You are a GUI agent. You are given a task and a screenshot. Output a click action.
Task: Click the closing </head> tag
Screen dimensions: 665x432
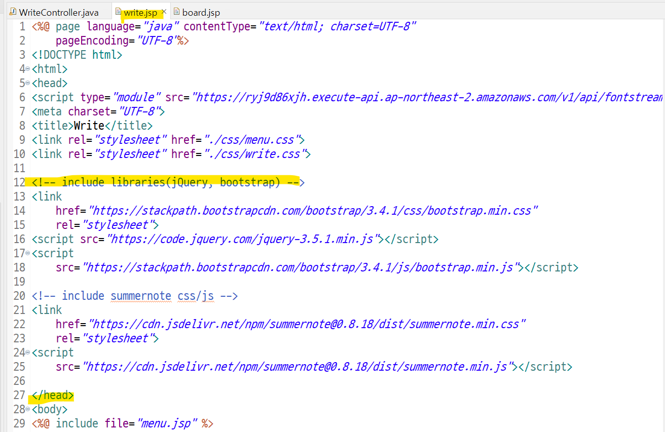pos(53,395)
